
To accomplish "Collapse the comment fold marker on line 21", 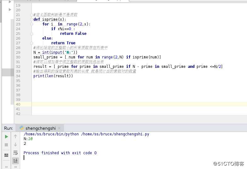I will (32, 15).
